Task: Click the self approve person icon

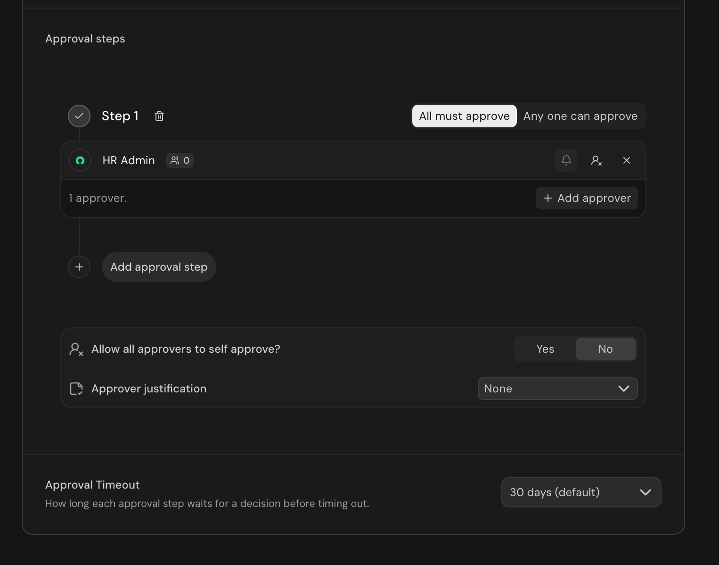Action: tap(76, 349)
